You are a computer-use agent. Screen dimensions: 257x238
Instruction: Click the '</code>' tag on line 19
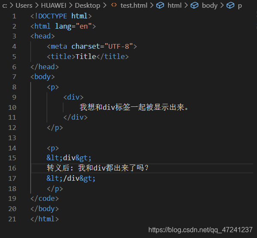pos(44,199)
